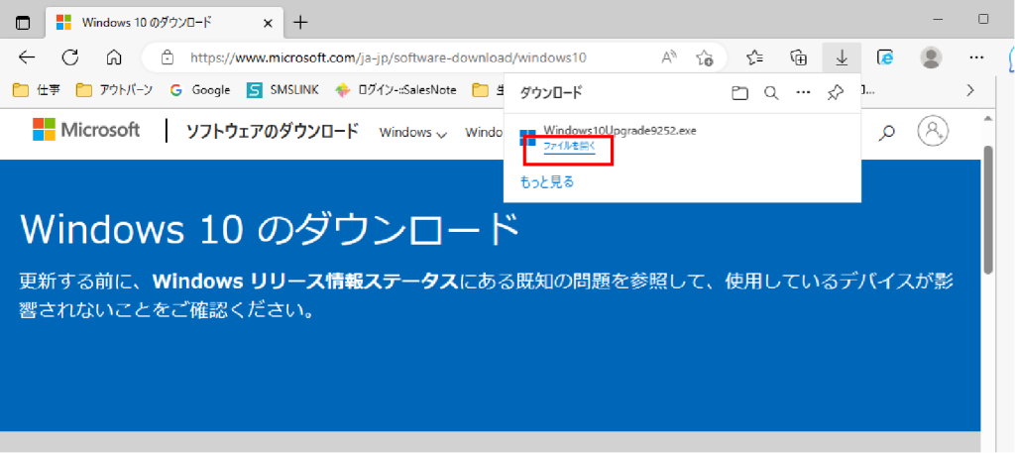Click the Microsoft account sign-in icon

(x=933, y=131)
